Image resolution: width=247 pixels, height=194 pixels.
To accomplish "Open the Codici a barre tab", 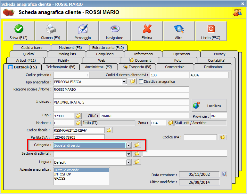I will 32,48.
